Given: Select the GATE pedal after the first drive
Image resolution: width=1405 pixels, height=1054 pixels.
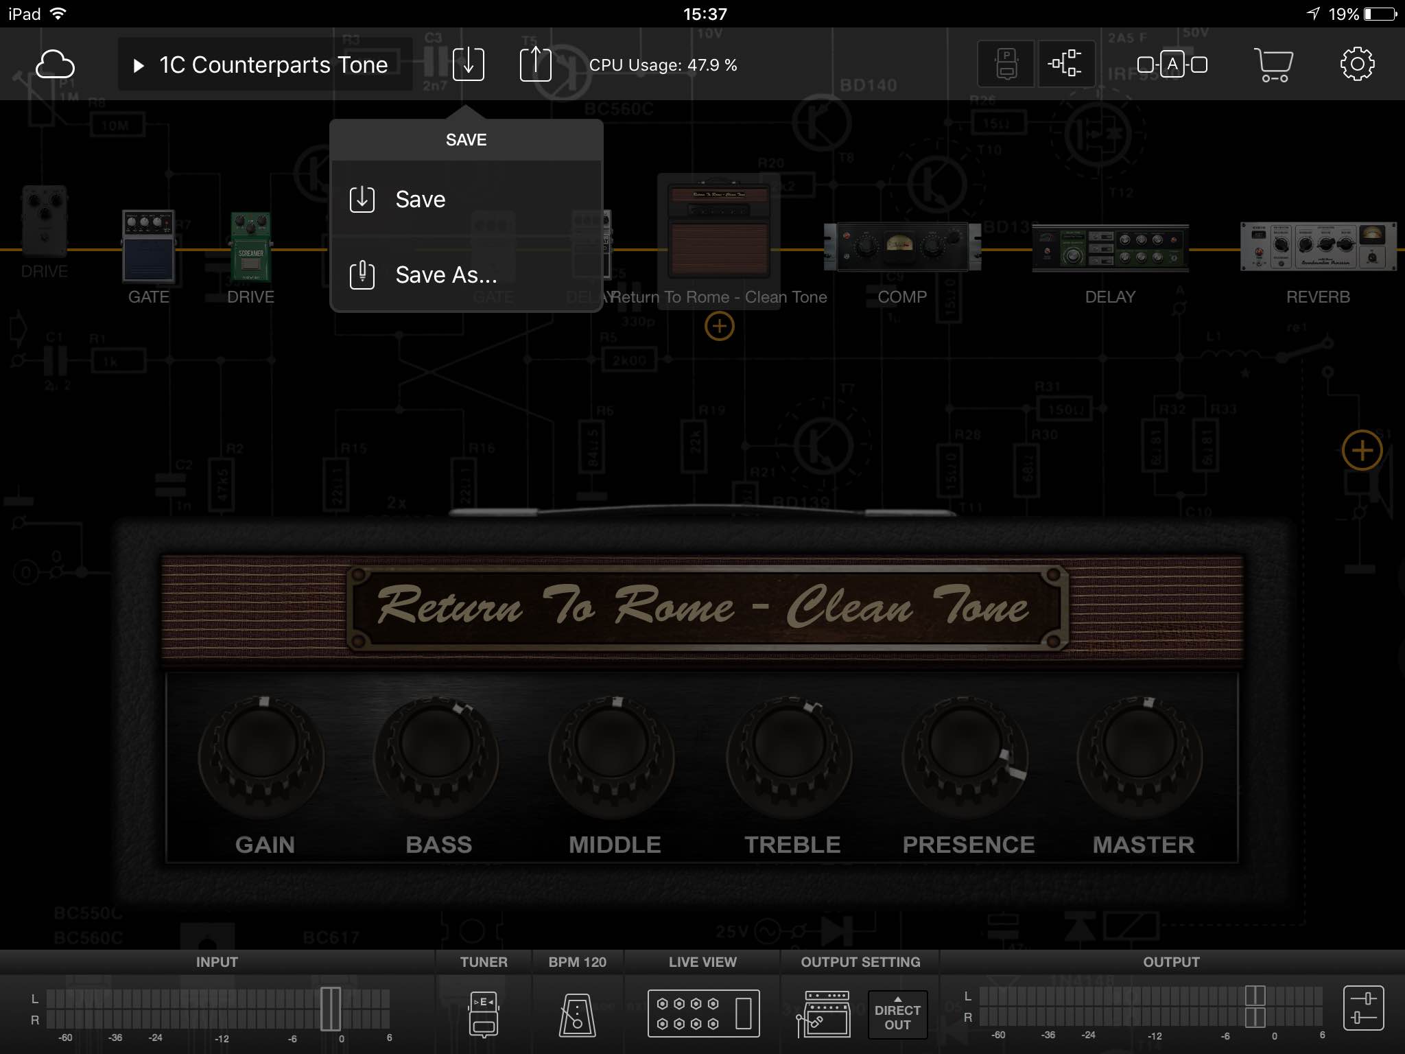Looking at the screenshot, I should pyautogui.click(x=148, y=246).
